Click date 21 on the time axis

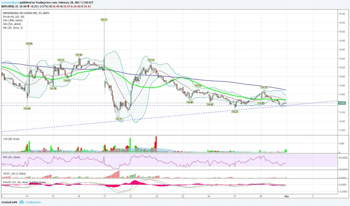[x=131, y=196]
